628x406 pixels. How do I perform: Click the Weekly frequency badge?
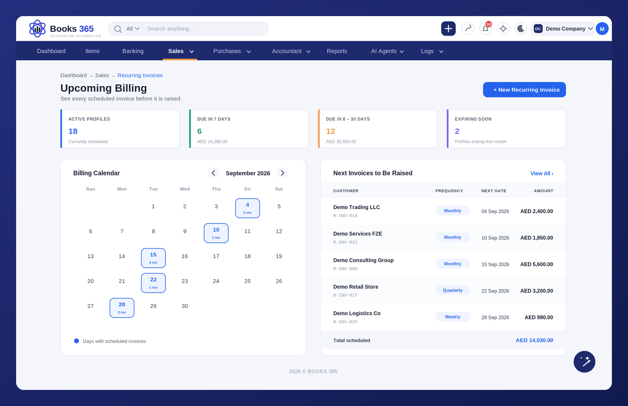(x=453, y=317)
